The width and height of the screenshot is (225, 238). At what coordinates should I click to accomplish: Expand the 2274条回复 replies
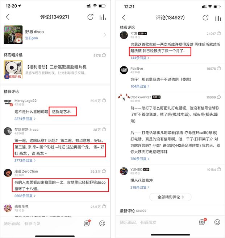pos(25,119)
